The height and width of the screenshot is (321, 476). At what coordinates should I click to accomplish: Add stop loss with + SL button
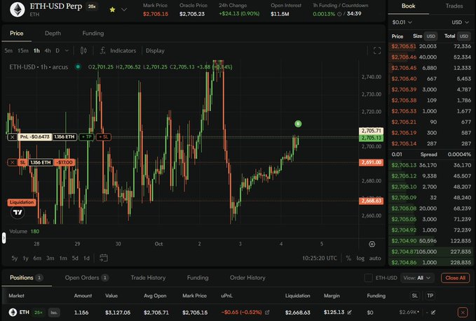pyautogui.click(x=104, y=137)
